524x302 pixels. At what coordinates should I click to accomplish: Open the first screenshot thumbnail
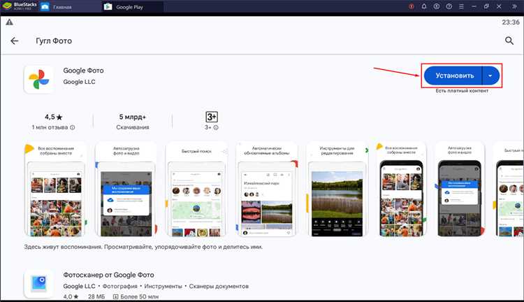coord(56,189)
